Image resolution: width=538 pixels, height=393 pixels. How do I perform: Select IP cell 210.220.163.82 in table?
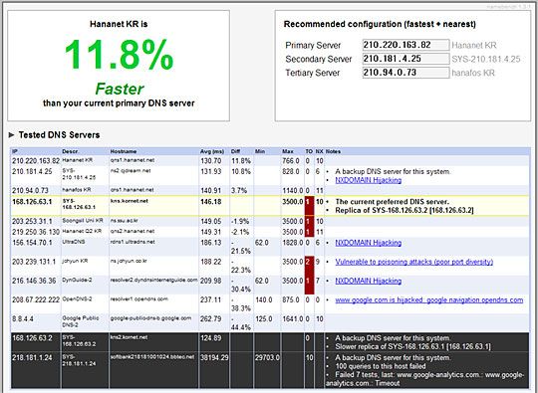[36, 161]
